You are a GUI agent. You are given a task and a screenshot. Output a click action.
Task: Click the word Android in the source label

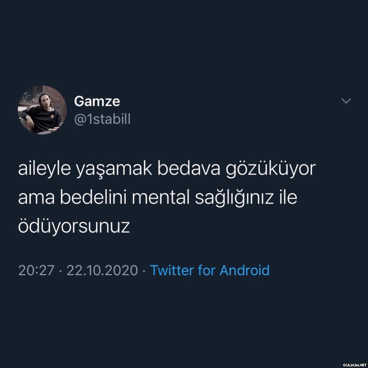coord(245,270)
